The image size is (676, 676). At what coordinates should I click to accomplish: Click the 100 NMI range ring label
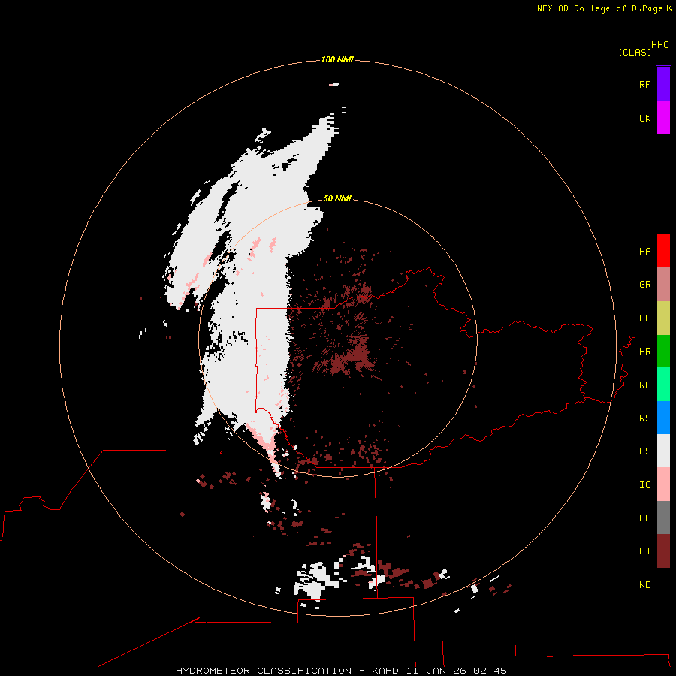click(337, 59)
